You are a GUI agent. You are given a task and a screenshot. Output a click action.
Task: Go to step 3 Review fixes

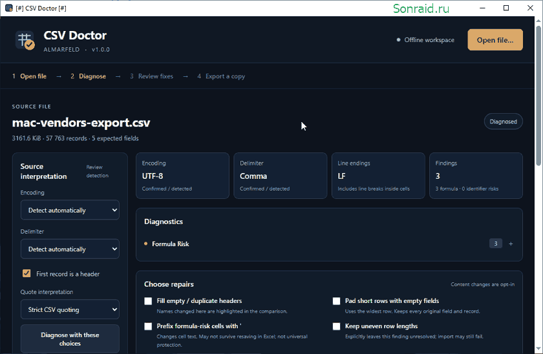pos(152,76)
